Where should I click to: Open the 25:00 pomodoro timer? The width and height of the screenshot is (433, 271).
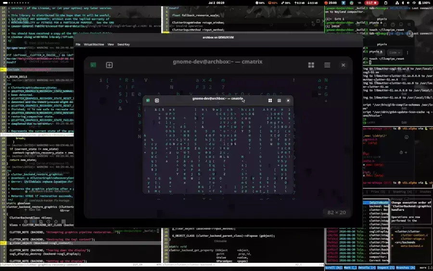330,3
